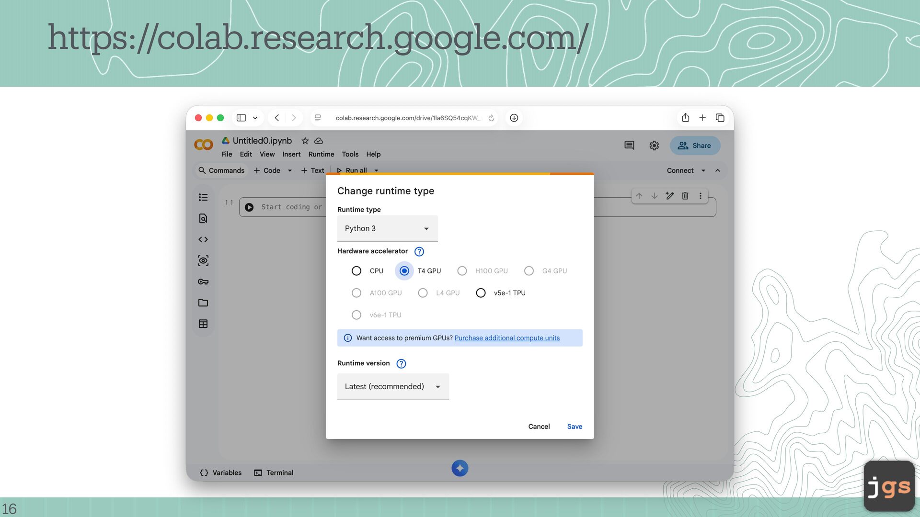Select the CPU hardware accelerator
920x517 pixels.
pyautogui.click(x=356, y=271)
